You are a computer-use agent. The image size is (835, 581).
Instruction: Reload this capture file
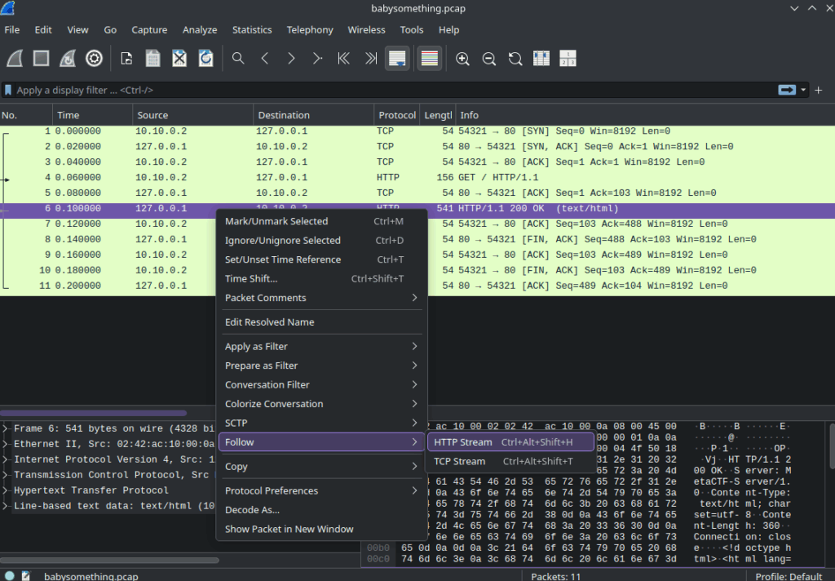[x=206, y=58]
